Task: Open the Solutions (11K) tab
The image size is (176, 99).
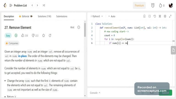Action: 45,16
